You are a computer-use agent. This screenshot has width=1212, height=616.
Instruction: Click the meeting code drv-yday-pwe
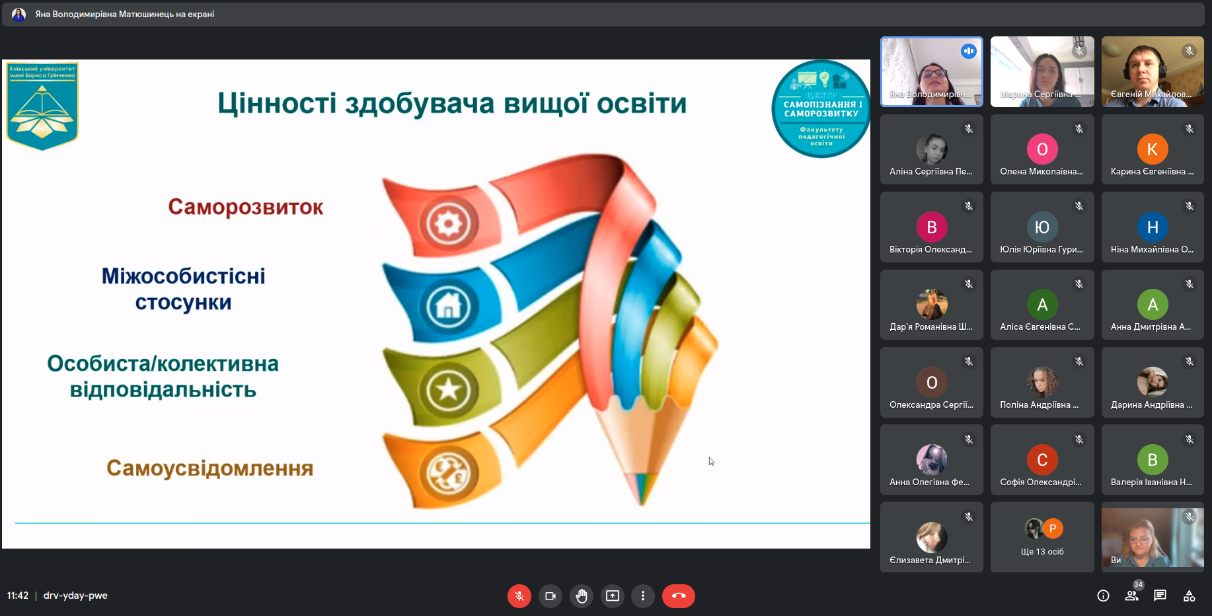(75, 596)
